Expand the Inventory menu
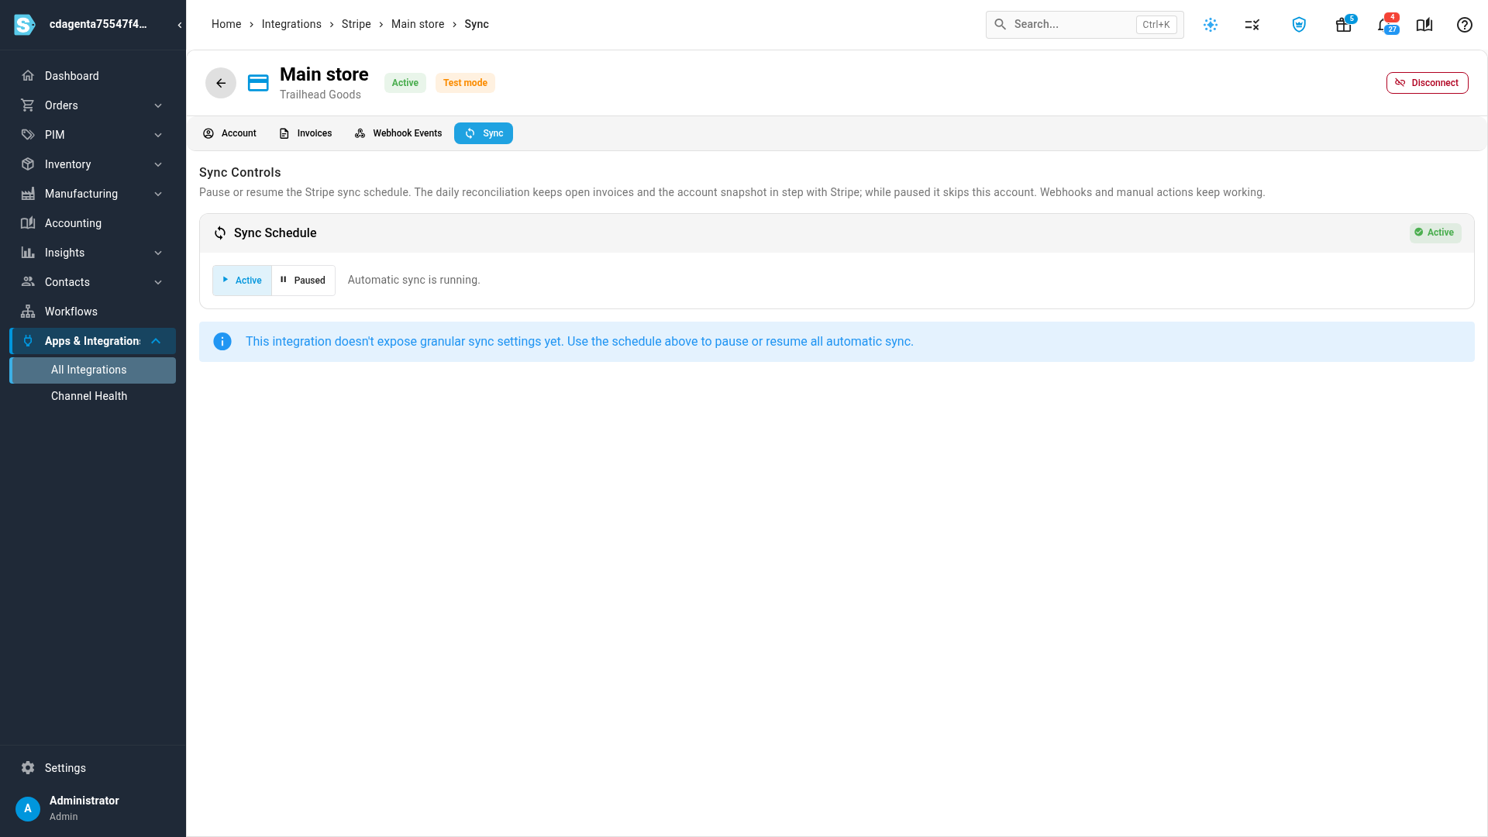This screenshot has width=1488, height=837. pos(93,164)
